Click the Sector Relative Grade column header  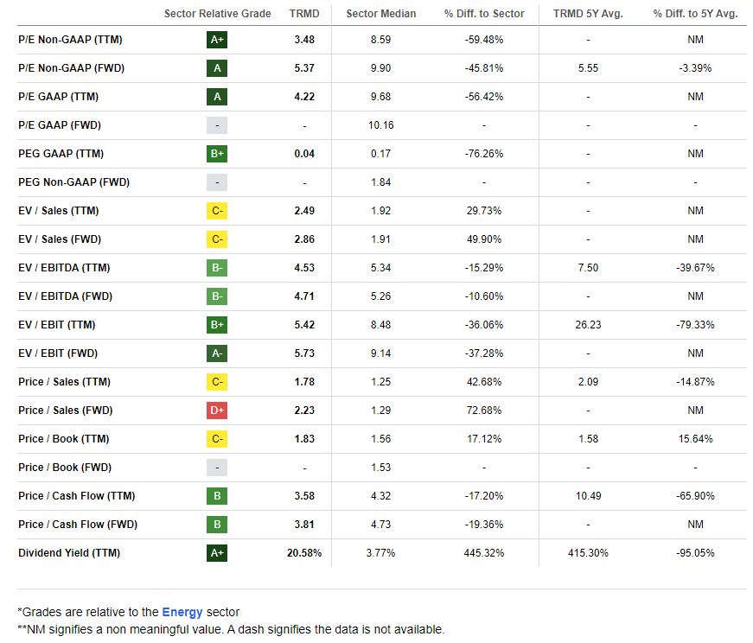pyautogui.click(x=218, y=14)
